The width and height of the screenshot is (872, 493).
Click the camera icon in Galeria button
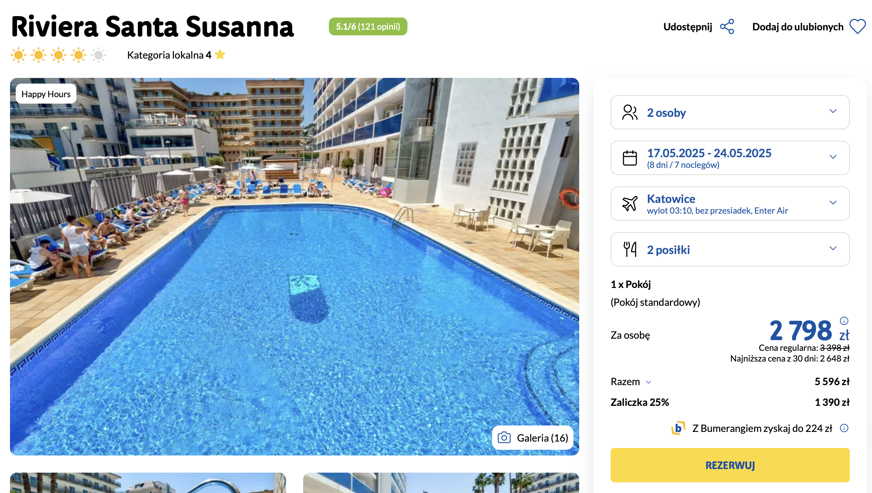pyautogui.click(x=504, y=438)
